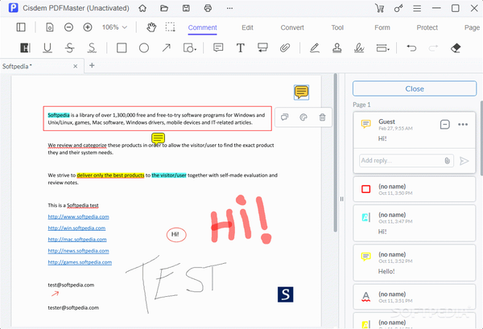Click the panel splitter handle
This screenshot has height=329, width=483.
(341, 199)
